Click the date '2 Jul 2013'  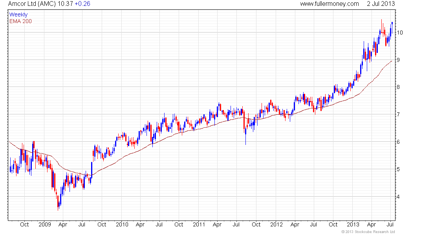381,4
